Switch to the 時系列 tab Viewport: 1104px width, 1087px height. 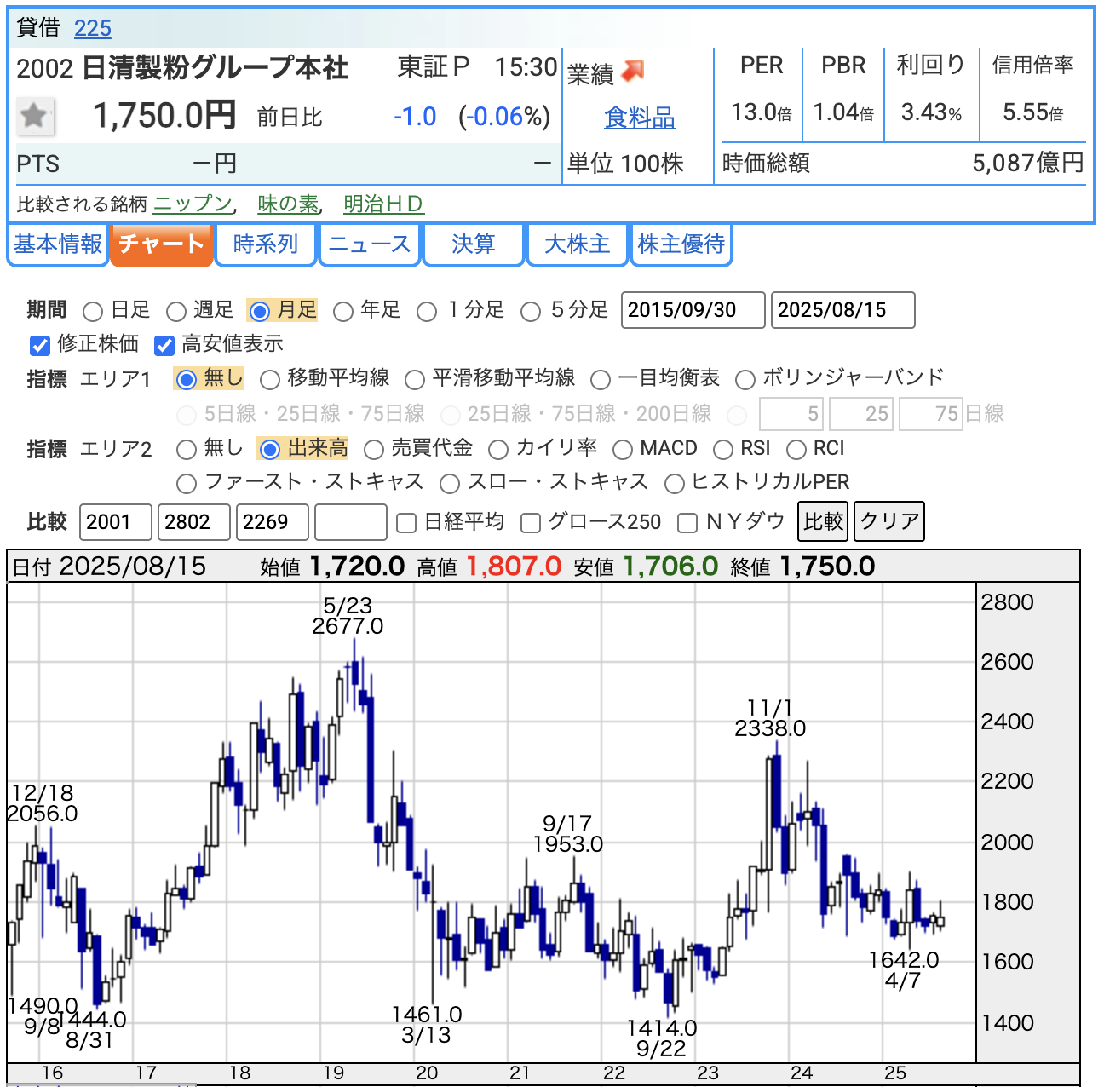click(265, 244)
